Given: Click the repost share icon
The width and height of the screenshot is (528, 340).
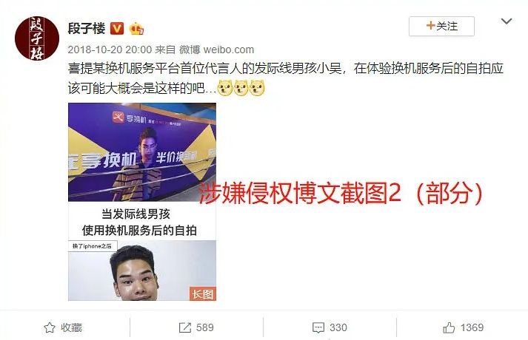Looking at the screenshot, I should tap(185, 327).
